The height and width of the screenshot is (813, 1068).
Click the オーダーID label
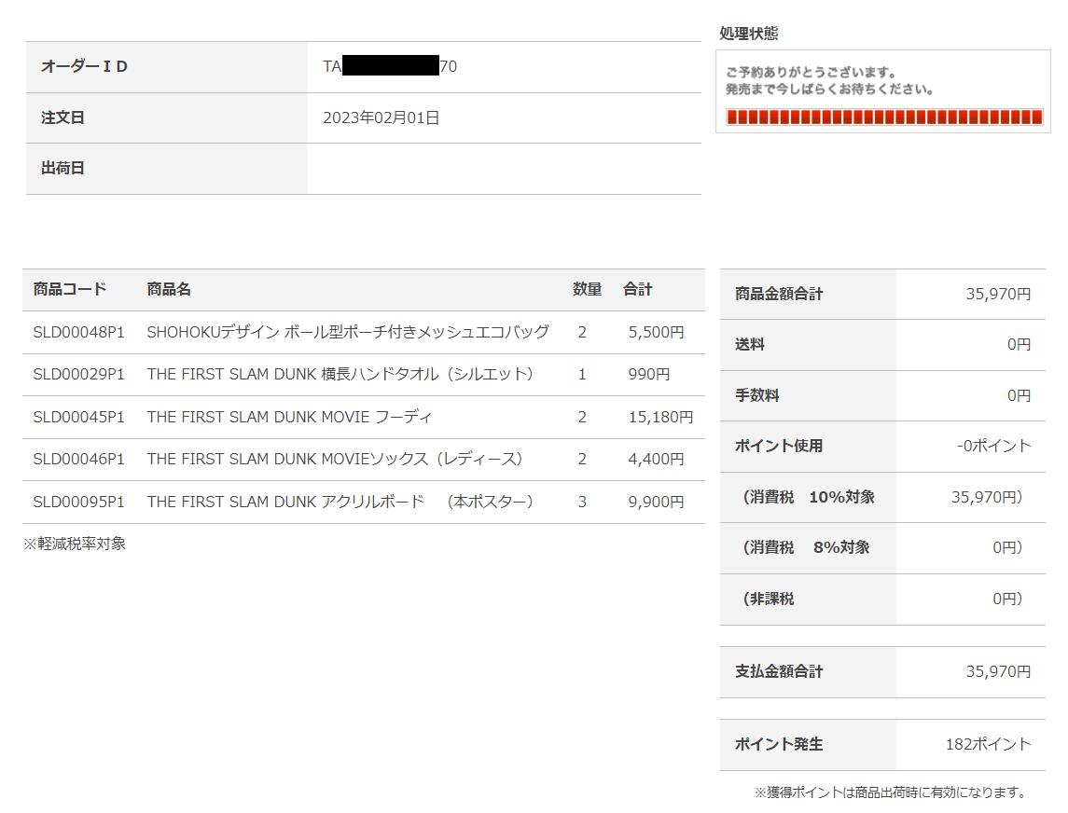click(85, 66)
